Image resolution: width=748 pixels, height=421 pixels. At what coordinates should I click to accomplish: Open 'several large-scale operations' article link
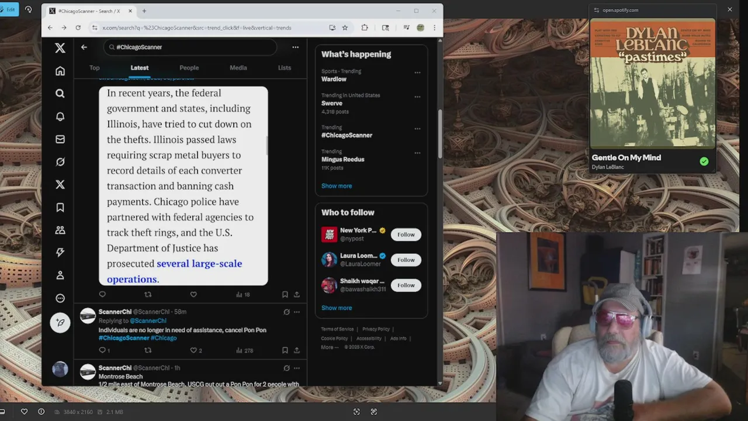tap(174, 271)
